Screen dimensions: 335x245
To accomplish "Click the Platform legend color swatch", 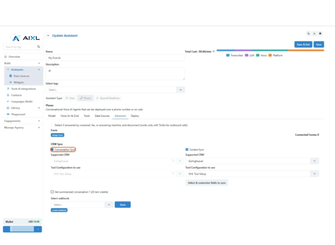I will tap(270, 55).
